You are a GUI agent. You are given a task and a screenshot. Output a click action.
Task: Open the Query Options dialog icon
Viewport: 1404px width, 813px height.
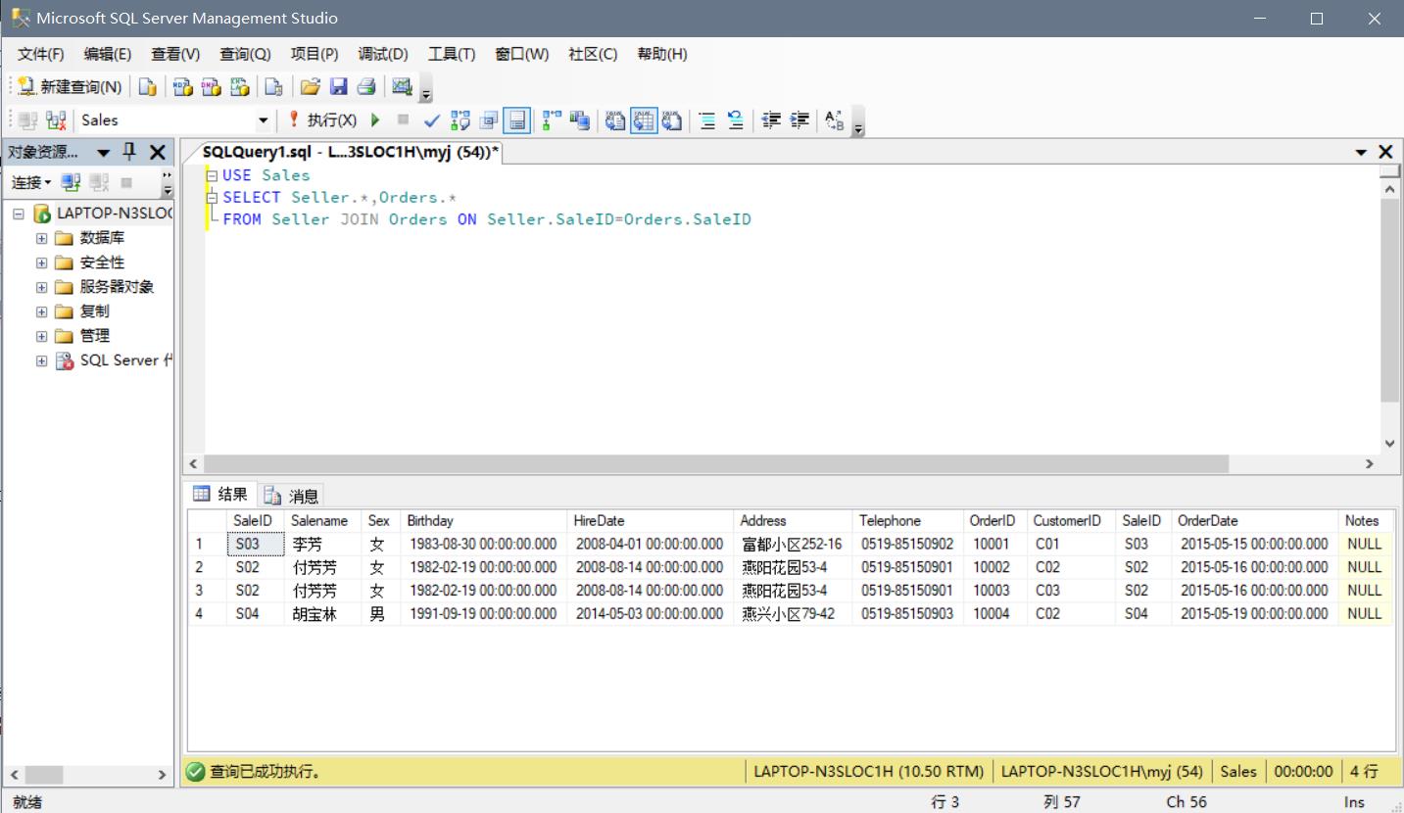tap(489, 120)
